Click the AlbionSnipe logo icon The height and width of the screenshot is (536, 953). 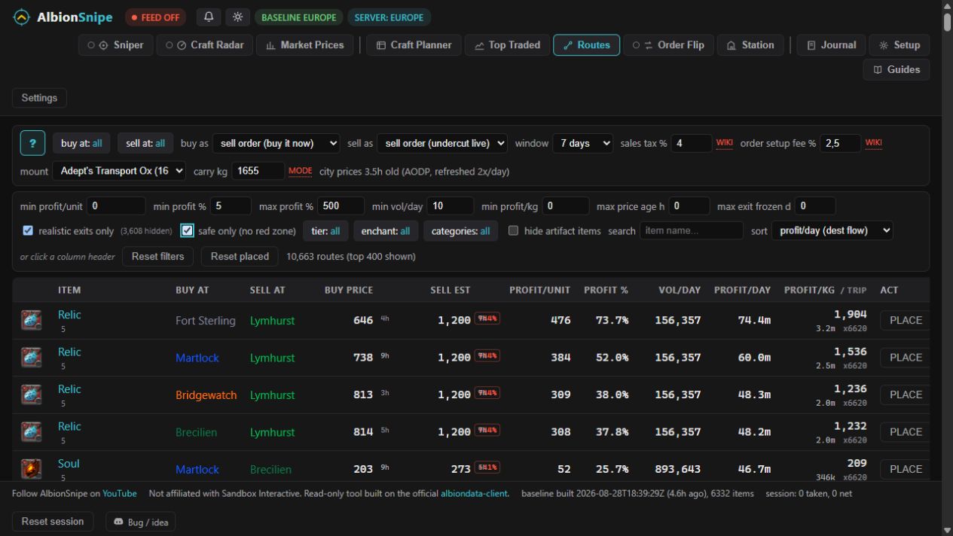(22, 17)
